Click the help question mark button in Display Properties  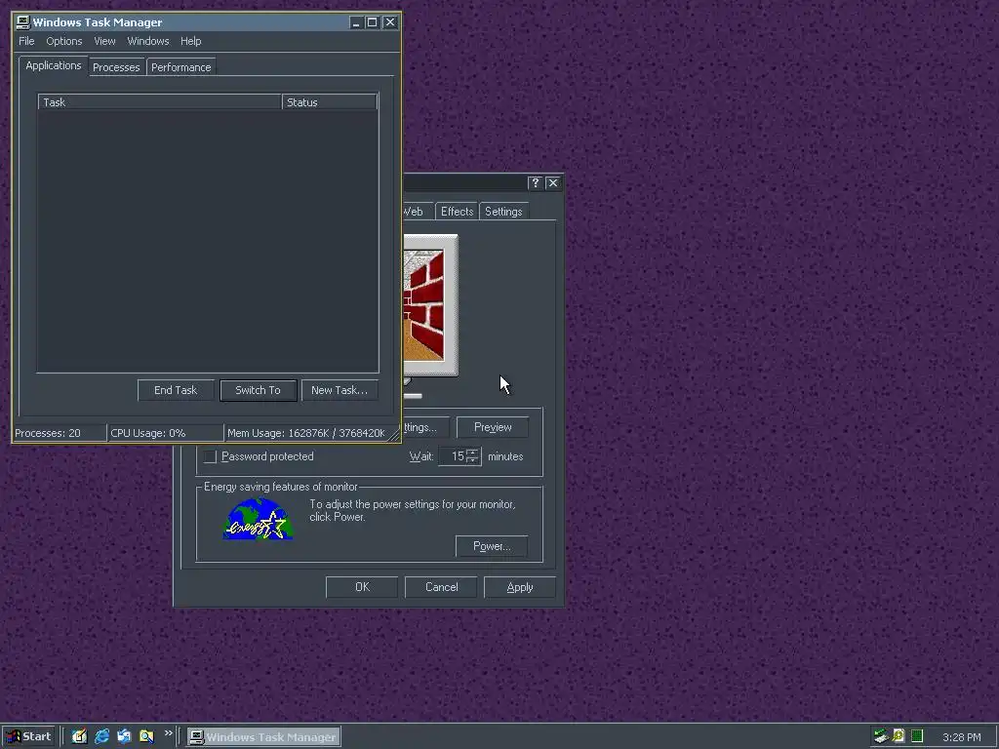(536, 182)
